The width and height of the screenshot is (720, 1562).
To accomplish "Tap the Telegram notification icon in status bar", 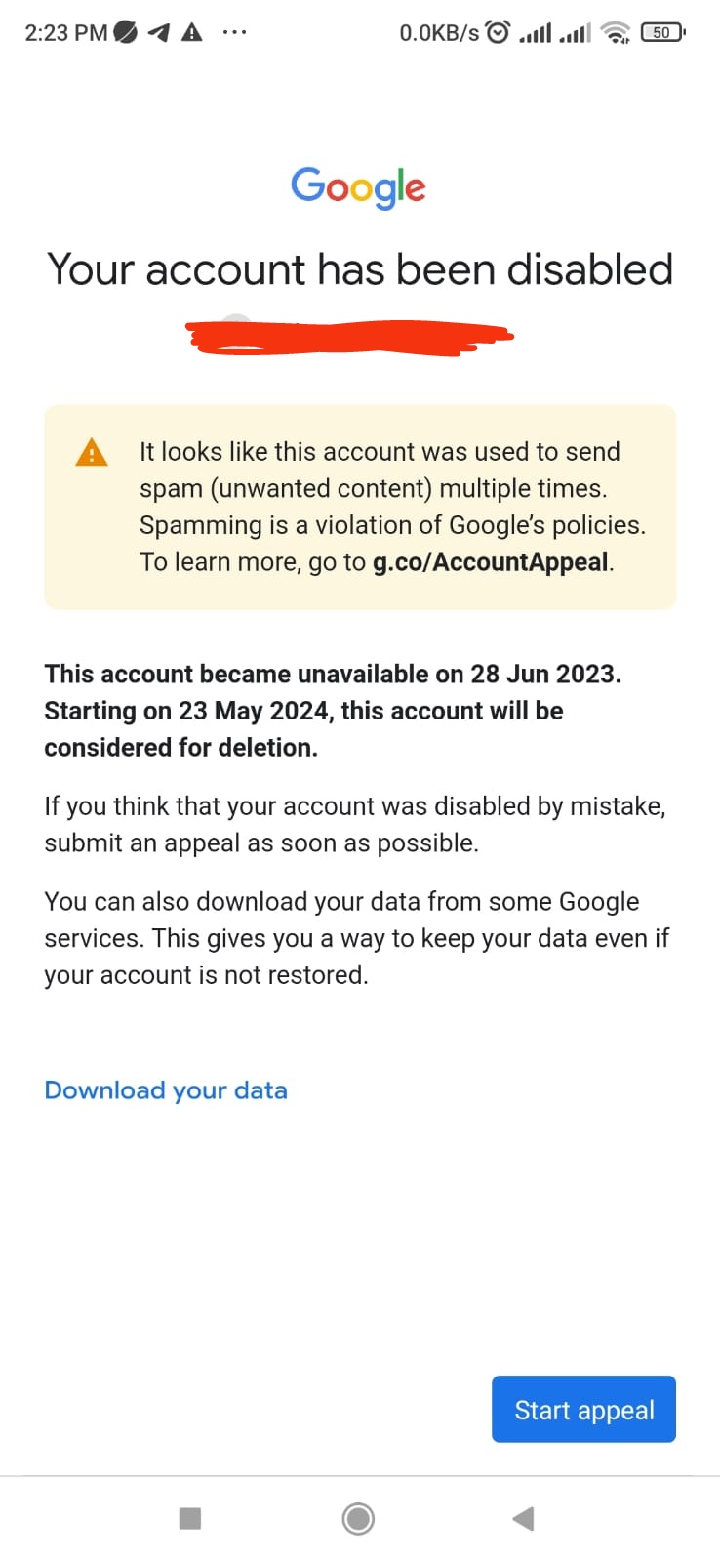I will (159, 33).
